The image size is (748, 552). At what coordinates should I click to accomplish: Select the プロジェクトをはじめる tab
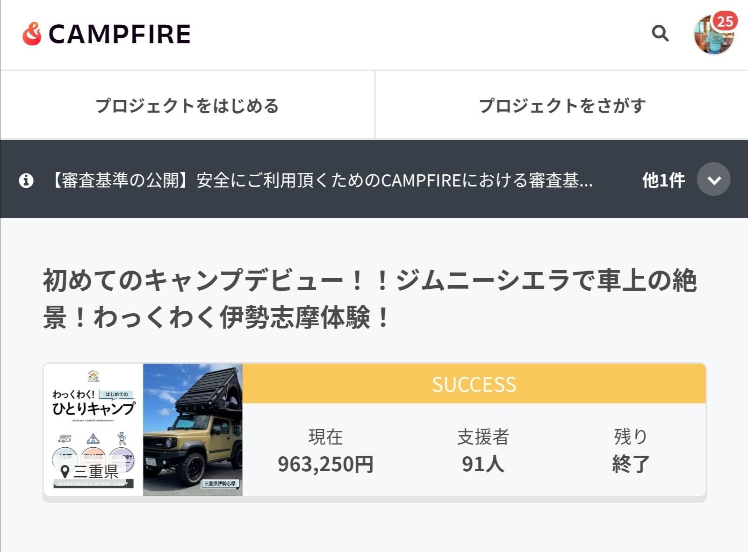pos(187,106)
